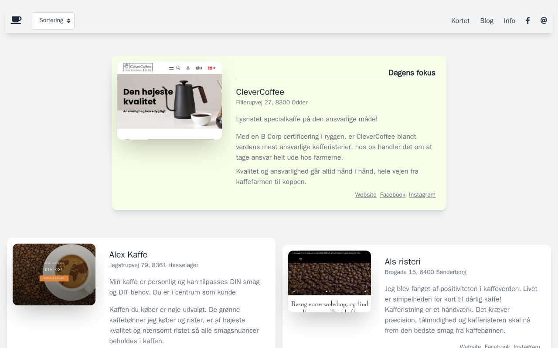
Task: Click the email @ icon in the navbar
Action: (544, 20)
